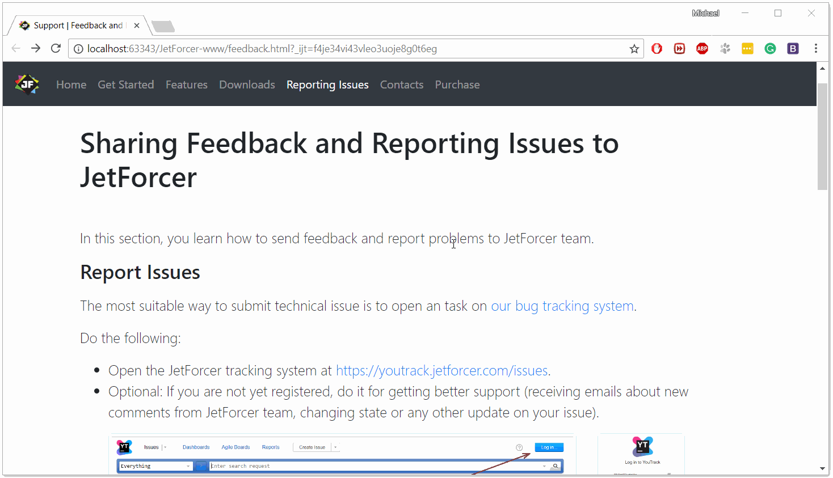Open the Features page

pos(187,84)
